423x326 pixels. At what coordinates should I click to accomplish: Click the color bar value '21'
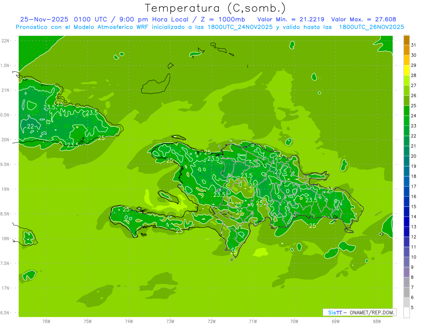click(x=414, y=146)
